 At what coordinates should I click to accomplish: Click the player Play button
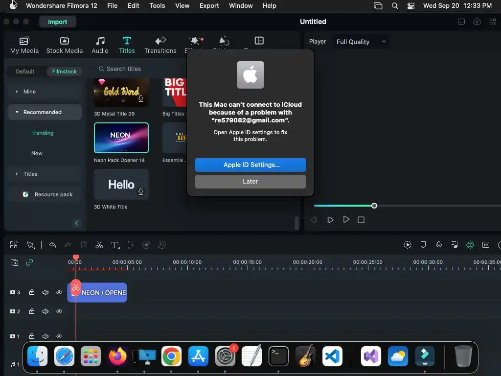click(x=346, y=219)
